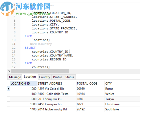The width and height of the screenshot is (161, 122).
Task: Click address '1297 Via Cola di Rie'
Action: click(x=57, y=89)
